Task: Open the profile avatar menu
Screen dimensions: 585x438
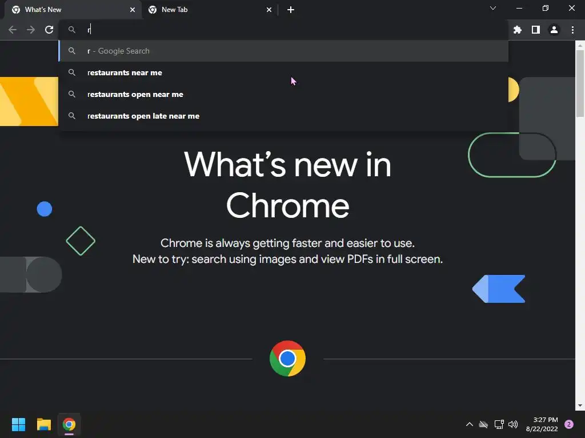Action: click(x=554, y=30)
